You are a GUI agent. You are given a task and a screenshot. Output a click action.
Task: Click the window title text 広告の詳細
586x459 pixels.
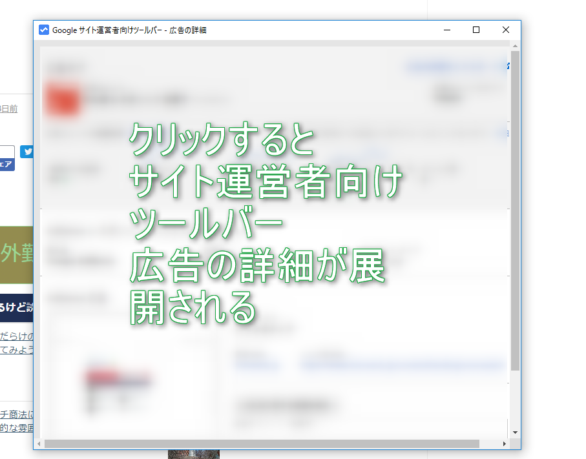coord(188,30)
